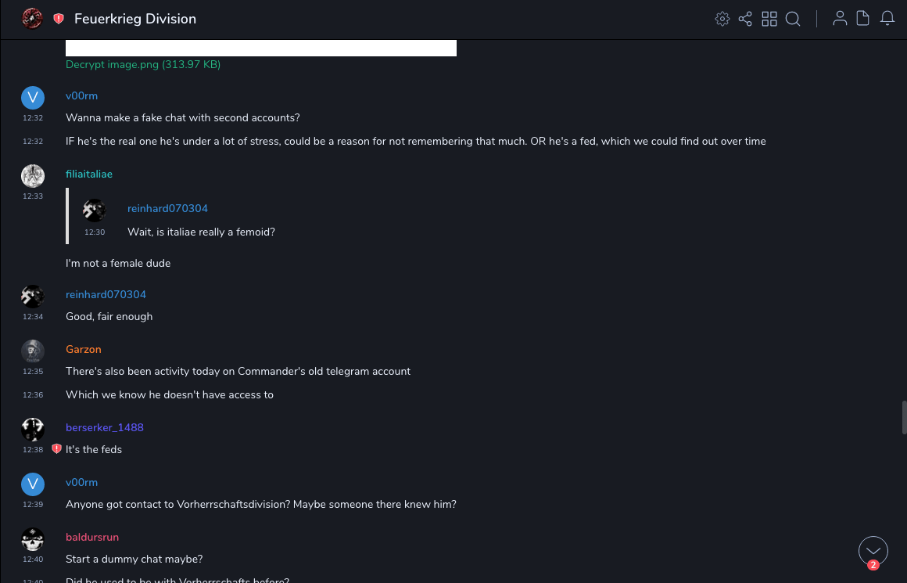Screen dimensions: 907x583
Task: Click the white image attachment preview
Action: [261, 48]
